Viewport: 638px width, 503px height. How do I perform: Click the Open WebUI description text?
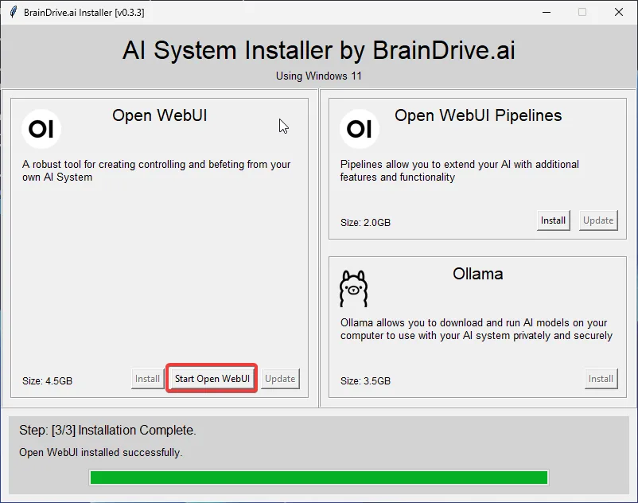coord(156,170)
